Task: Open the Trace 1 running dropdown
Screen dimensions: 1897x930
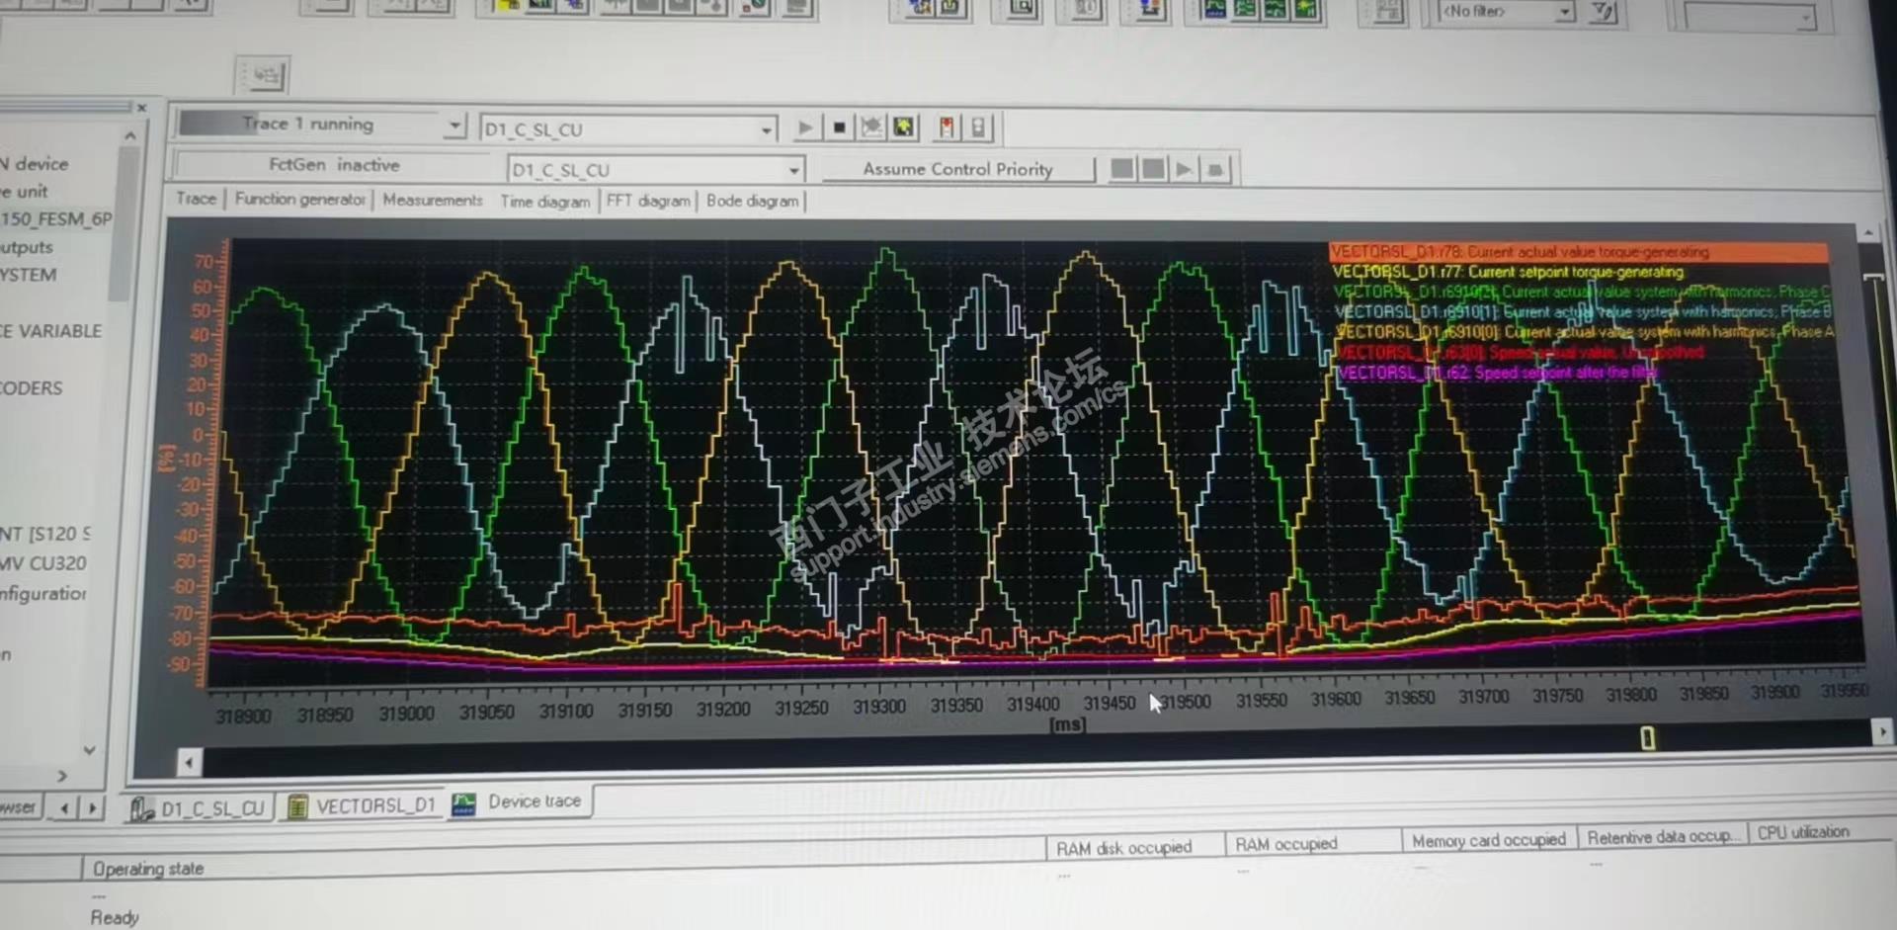Action: point(454,126)
